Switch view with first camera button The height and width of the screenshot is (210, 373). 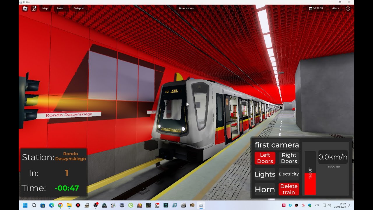pyautogui.click(x=277, y=145)
